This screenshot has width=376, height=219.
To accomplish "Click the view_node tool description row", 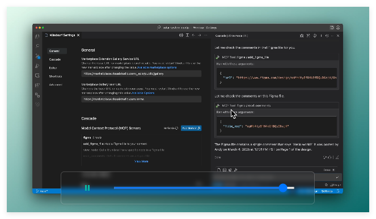I will tap(124, 150).
